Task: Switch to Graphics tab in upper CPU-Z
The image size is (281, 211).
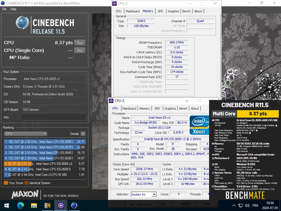Action: pyautogui.click(x=173, y=11)
